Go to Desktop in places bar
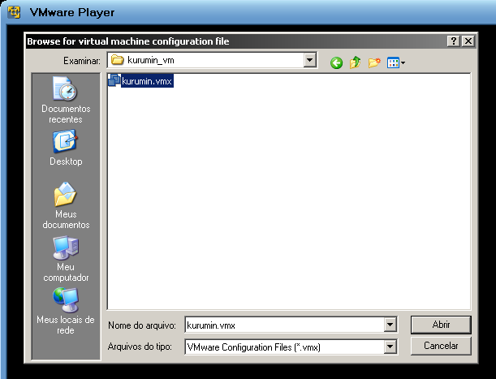 click(66, 148)
